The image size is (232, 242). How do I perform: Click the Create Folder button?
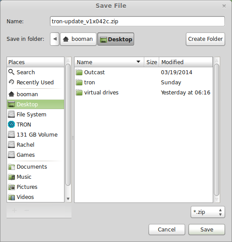coord(205,39)
